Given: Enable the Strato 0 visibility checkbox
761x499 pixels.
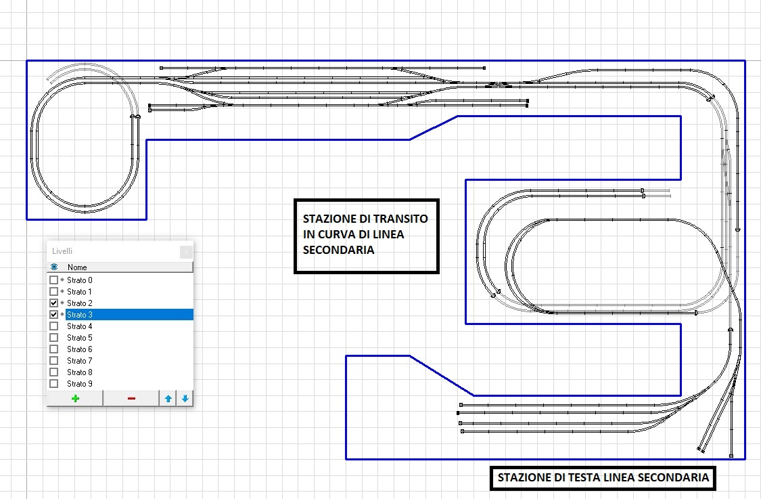Looking at the screenshot, I should click(54, 280).
